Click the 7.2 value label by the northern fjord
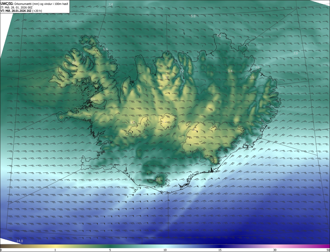Screen dimensions: 330x252 [182, 71]
